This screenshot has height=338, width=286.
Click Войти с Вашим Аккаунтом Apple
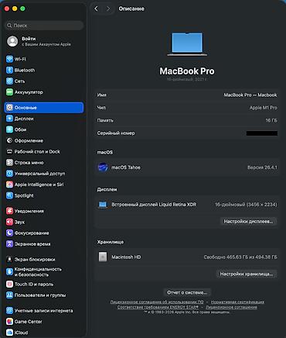pos(46,41)
